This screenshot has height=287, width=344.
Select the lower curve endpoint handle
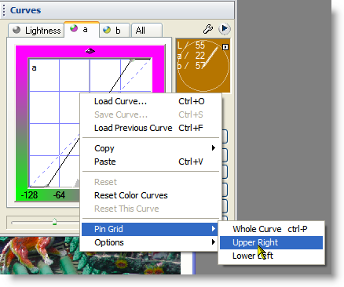coord(46,186)
